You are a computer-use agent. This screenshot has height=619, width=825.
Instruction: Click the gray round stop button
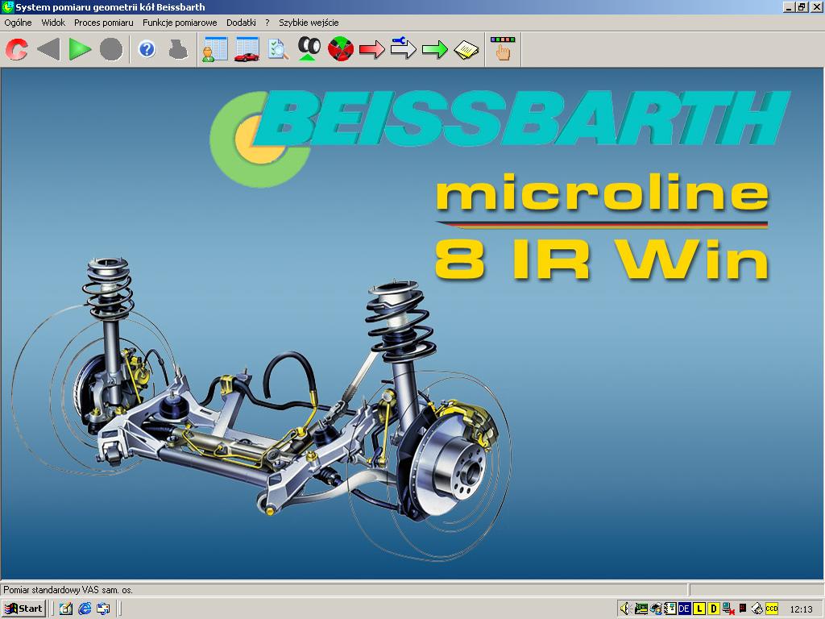(111, 50)
